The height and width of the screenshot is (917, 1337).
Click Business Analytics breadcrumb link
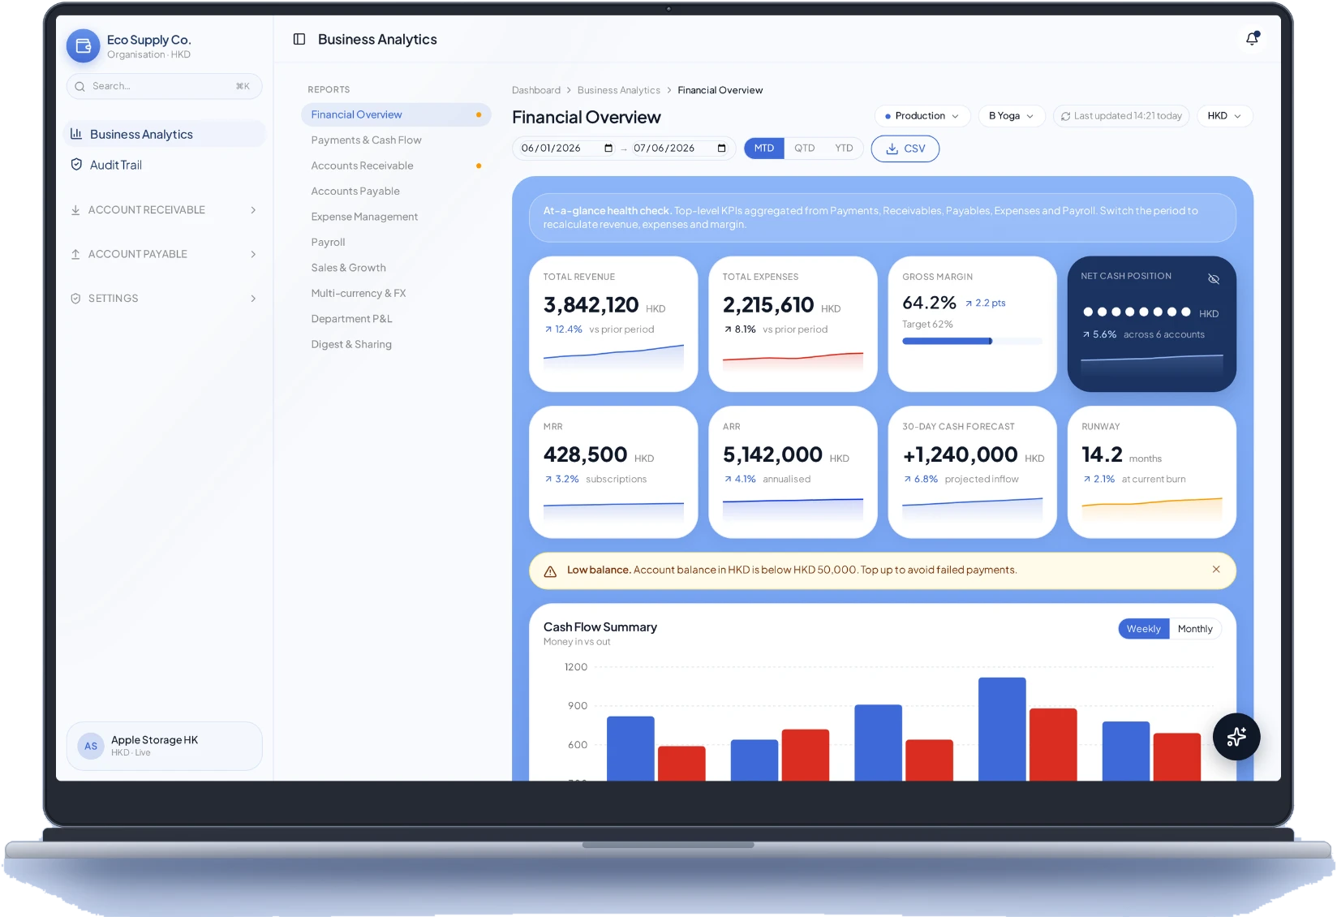click(x=619, y=90)
